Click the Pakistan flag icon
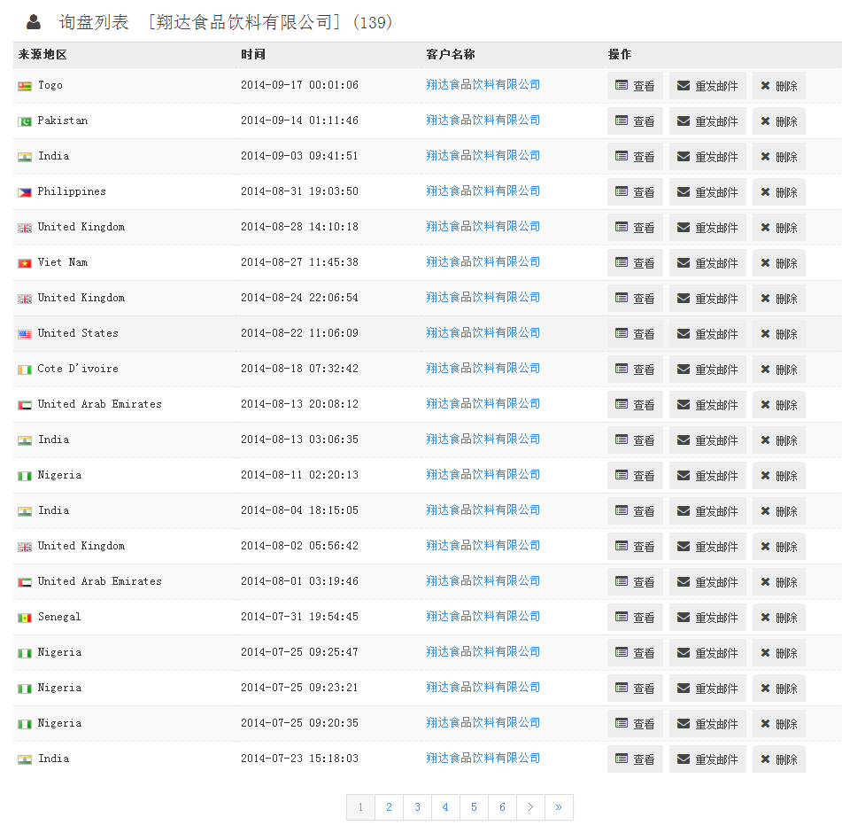This screenshot has width=842, height=825. 25,121
